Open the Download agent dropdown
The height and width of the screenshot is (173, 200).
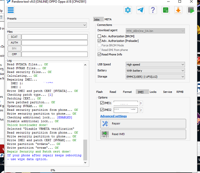coord(155,31)
